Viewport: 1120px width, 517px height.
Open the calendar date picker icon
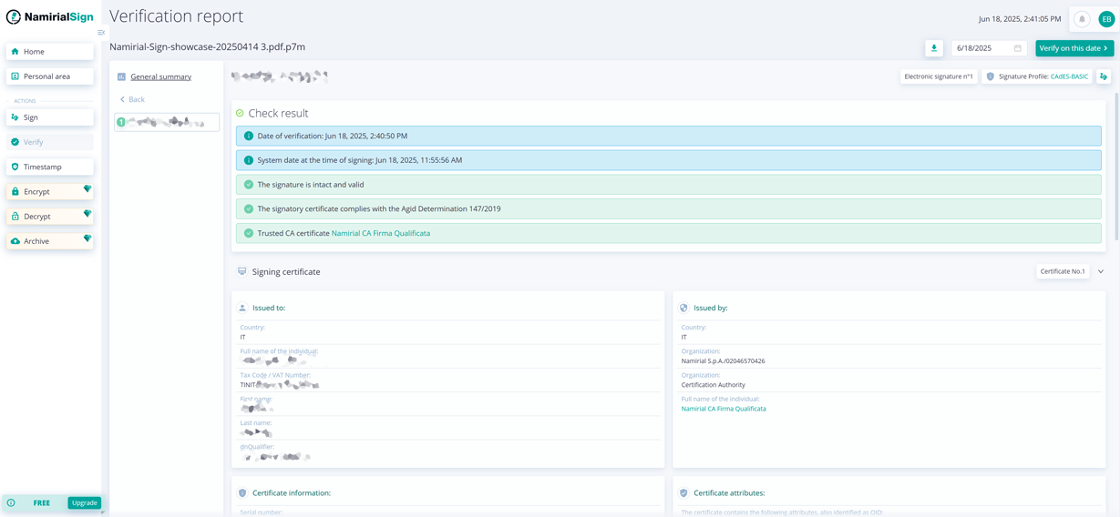1018,48
